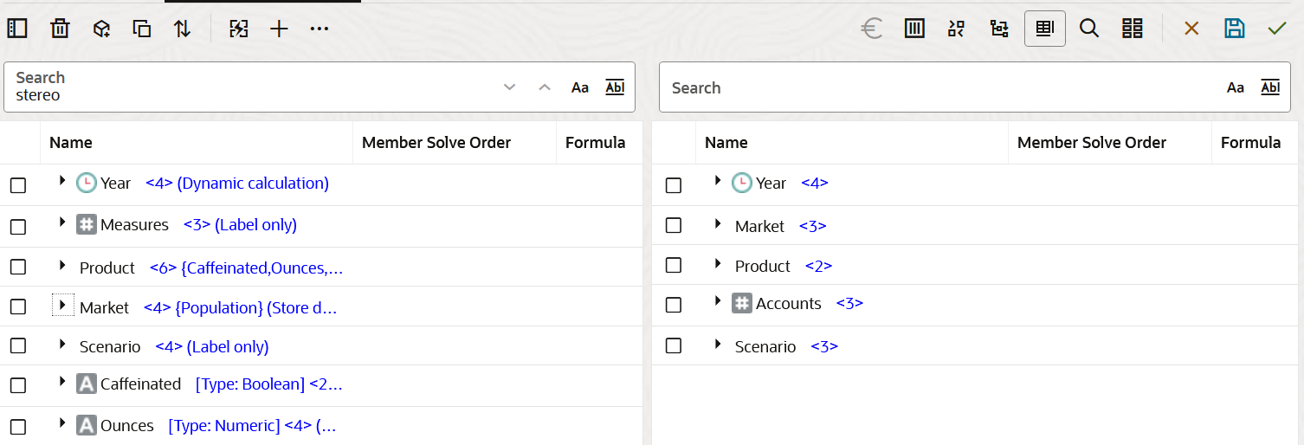Click the save floppy disk icon
Viewport: 1304px width, 445px height.
pyautogui.click(x=1234, y=29)
